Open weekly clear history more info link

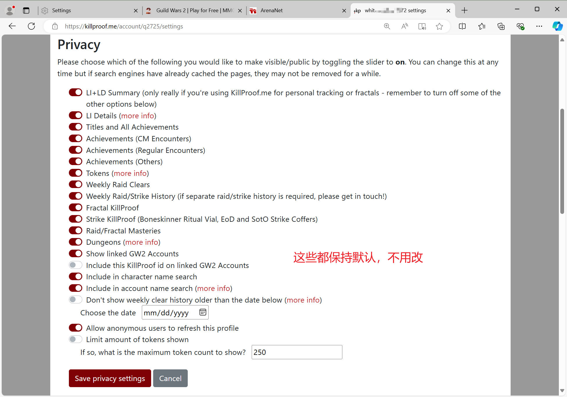[x=303, y=300]
